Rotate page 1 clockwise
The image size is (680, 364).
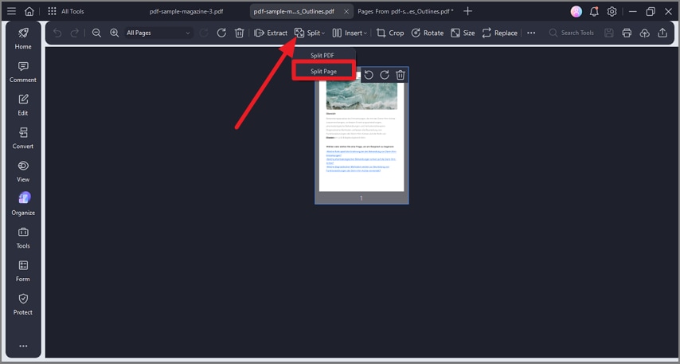(385, 76)
